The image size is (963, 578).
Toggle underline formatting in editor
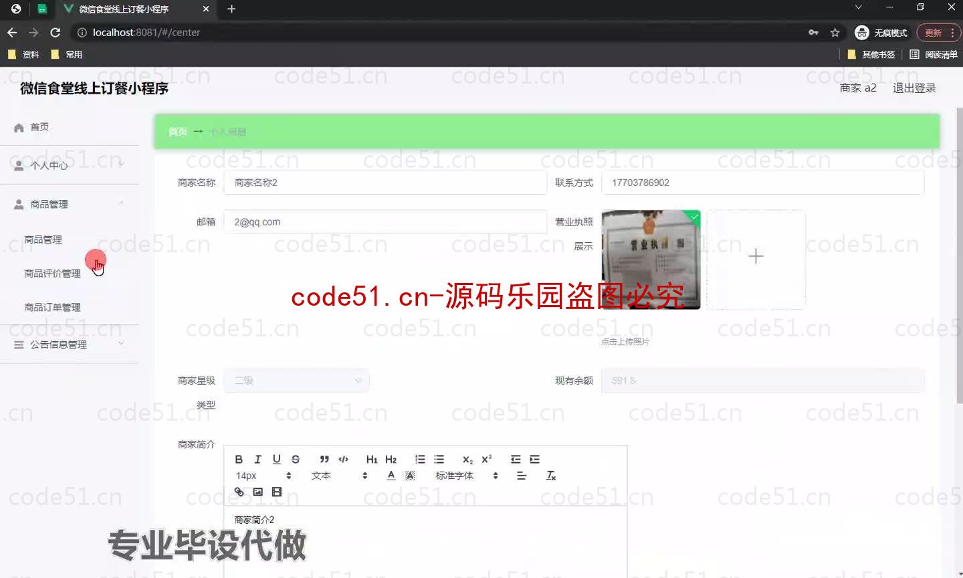coord(276,459)
